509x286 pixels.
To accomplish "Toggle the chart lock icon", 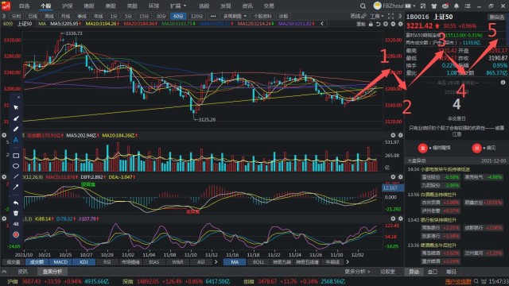I will (371, 24).
